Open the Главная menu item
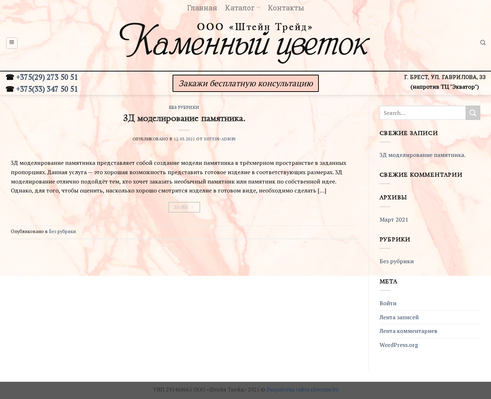The width and height of the screenshot is (491, 399). (202, 8)
